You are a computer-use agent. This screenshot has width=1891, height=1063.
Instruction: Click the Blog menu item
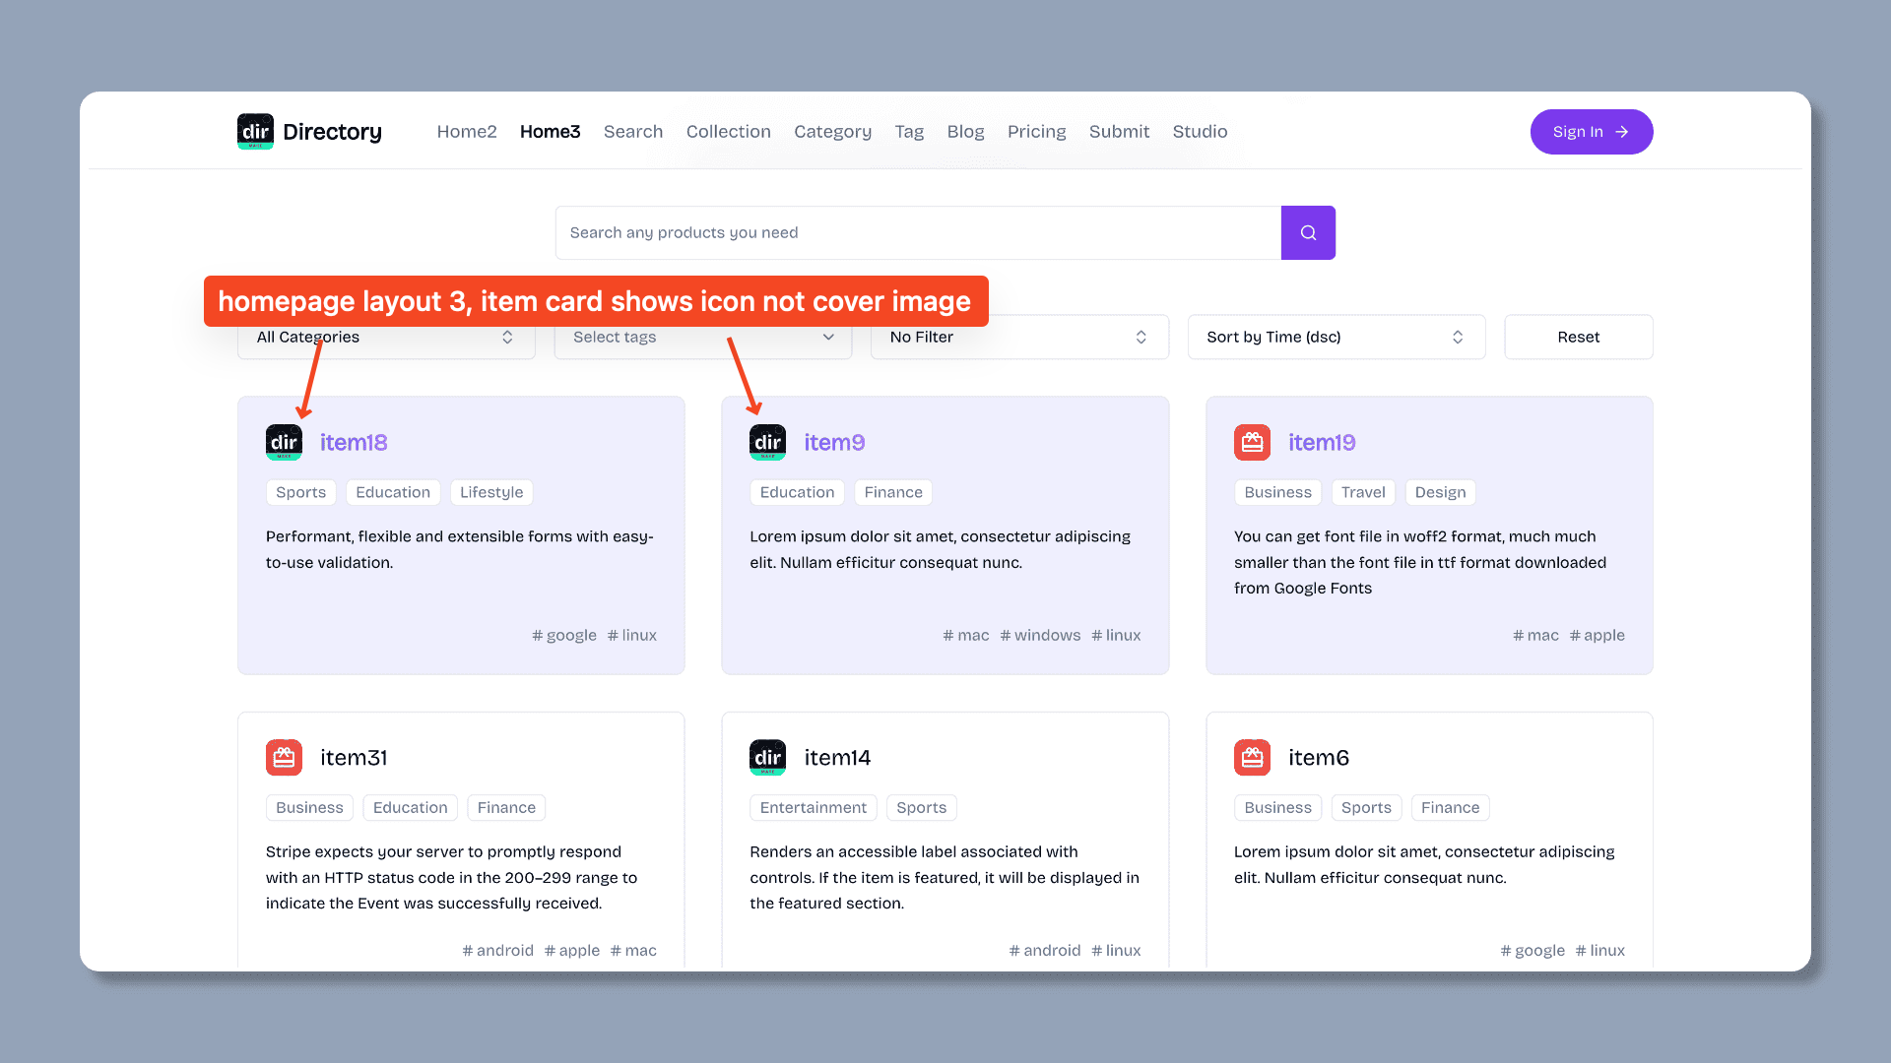(x=966, y=131)
